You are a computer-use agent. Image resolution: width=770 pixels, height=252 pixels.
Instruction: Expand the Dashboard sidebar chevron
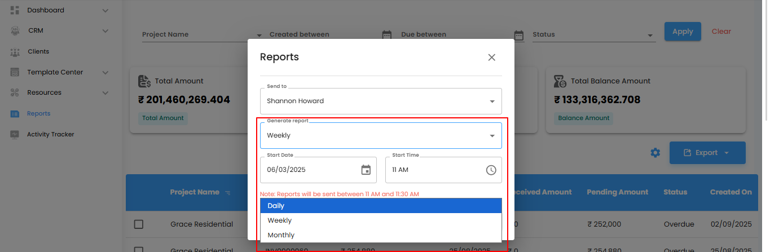click(105, 10)
